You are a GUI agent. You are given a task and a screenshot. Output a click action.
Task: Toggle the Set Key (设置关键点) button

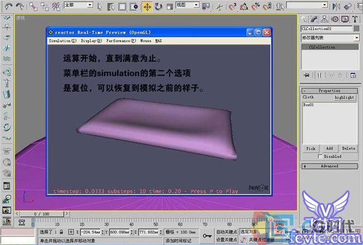pos(227,239)
